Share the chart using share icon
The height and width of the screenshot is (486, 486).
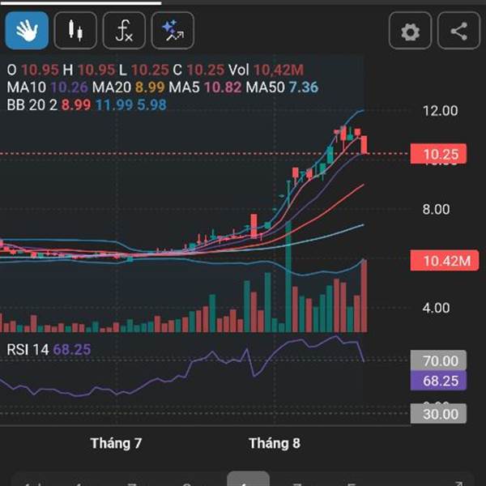(x=458, y=31)
